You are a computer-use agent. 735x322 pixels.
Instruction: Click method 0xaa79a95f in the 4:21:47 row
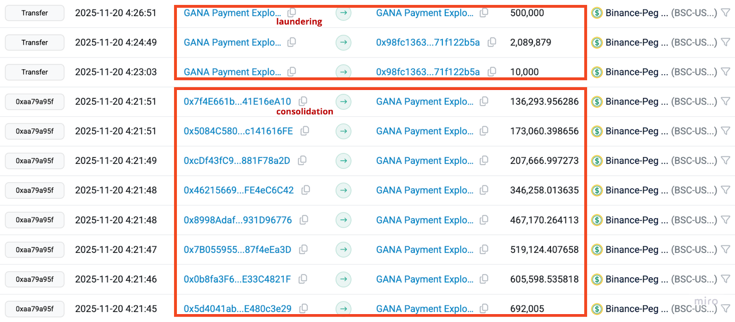[34, 250]
